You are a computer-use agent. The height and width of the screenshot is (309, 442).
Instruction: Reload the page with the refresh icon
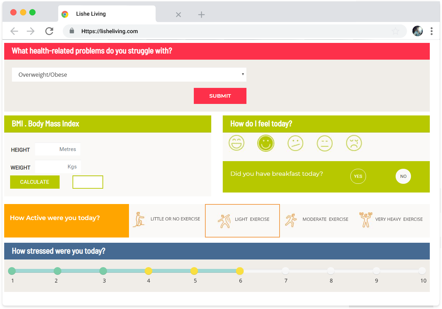49,31
